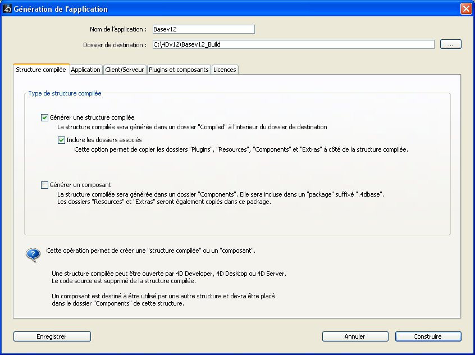The image size is (475, 355).
Task: Click the Dossier de destination label
Action: click(x=114, y=45)
